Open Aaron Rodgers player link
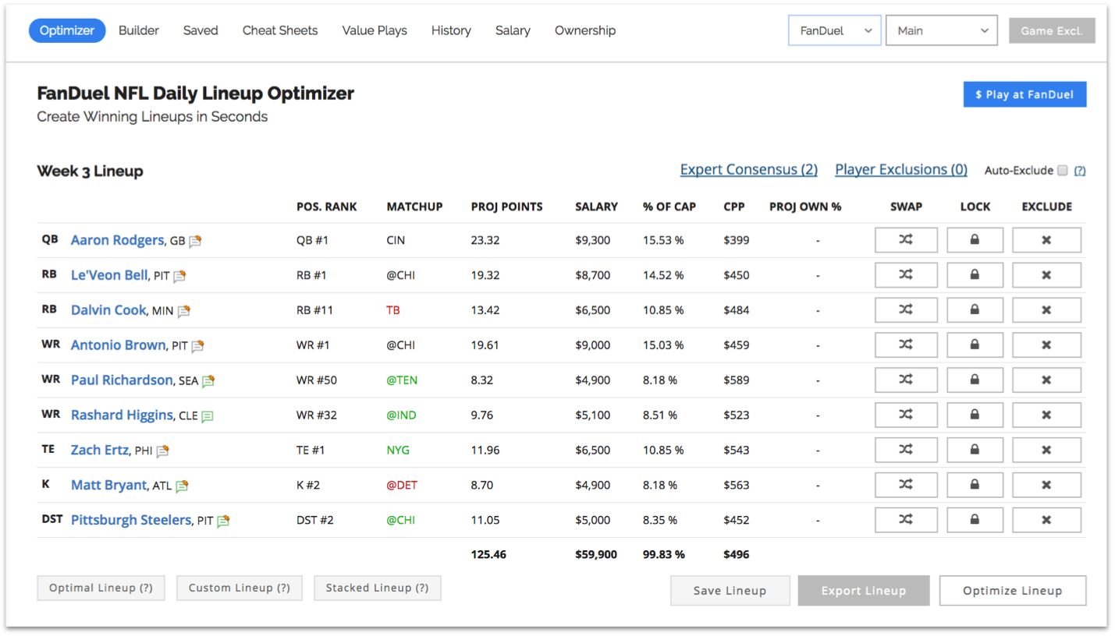 pos(117,240)
